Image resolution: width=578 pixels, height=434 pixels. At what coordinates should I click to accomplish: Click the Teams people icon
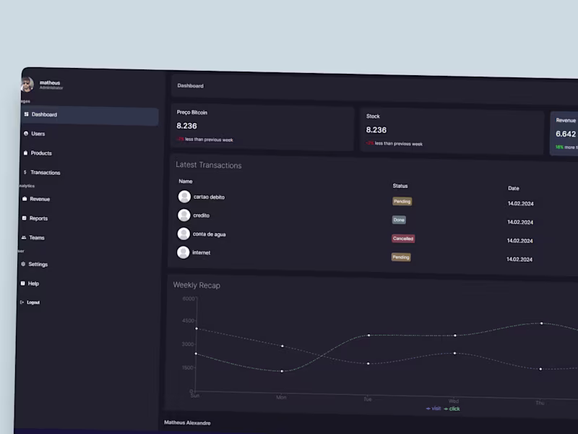[24, 237]
